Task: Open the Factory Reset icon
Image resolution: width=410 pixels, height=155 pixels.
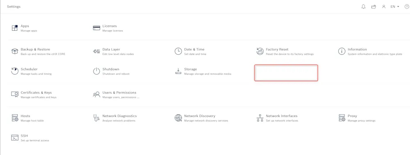Action: [x=260, y=51]
